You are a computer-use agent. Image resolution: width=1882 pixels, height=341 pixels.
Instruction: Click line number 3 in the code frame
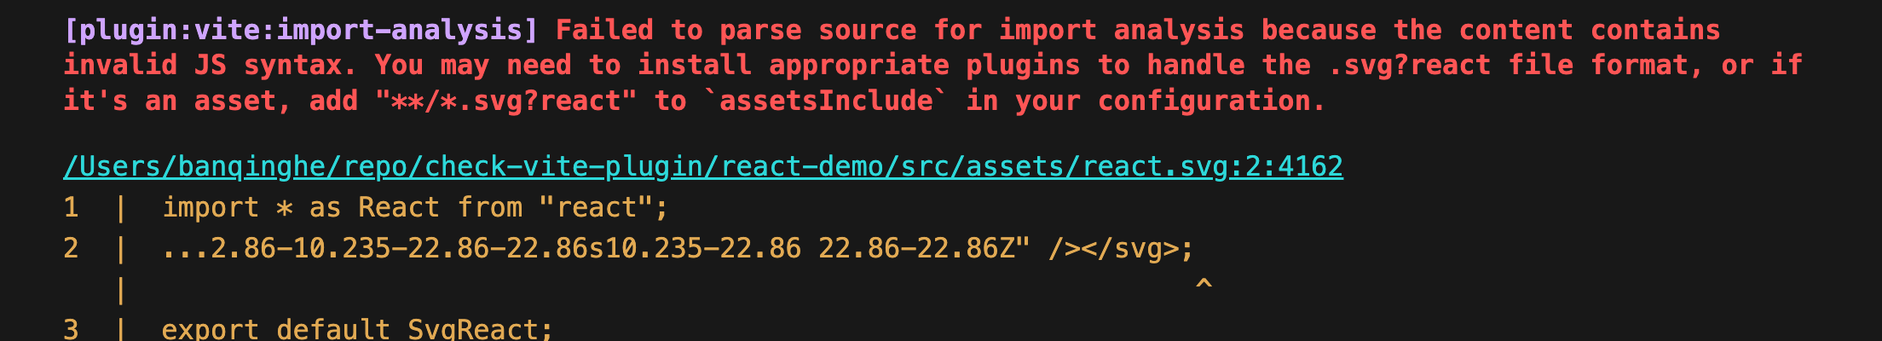pos(72,329)
